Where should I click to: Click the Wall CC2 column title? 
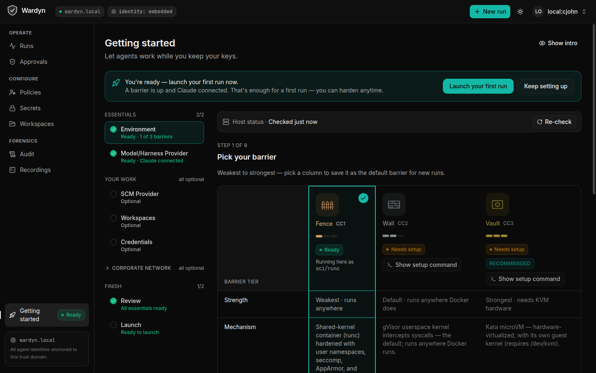point(395,223)
